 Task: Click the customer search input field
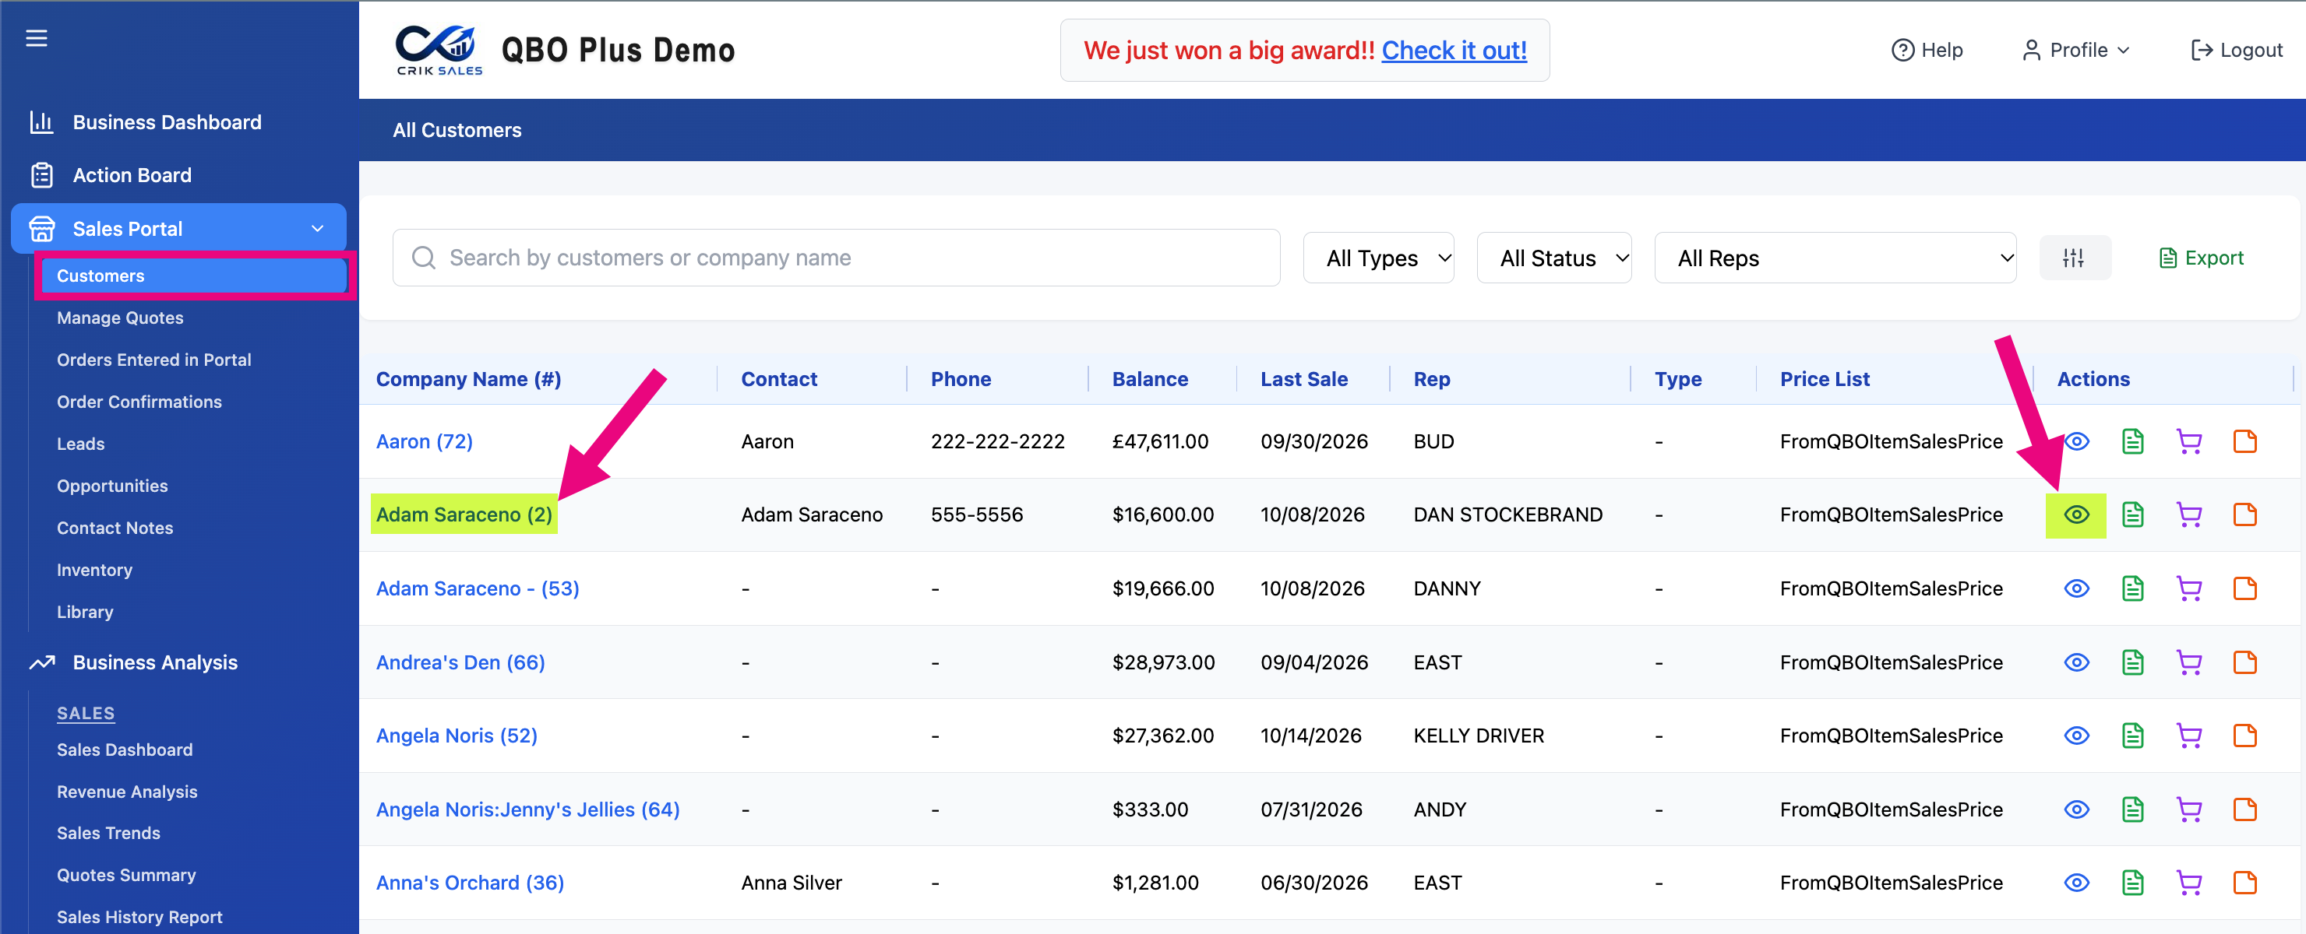[836, 258]
